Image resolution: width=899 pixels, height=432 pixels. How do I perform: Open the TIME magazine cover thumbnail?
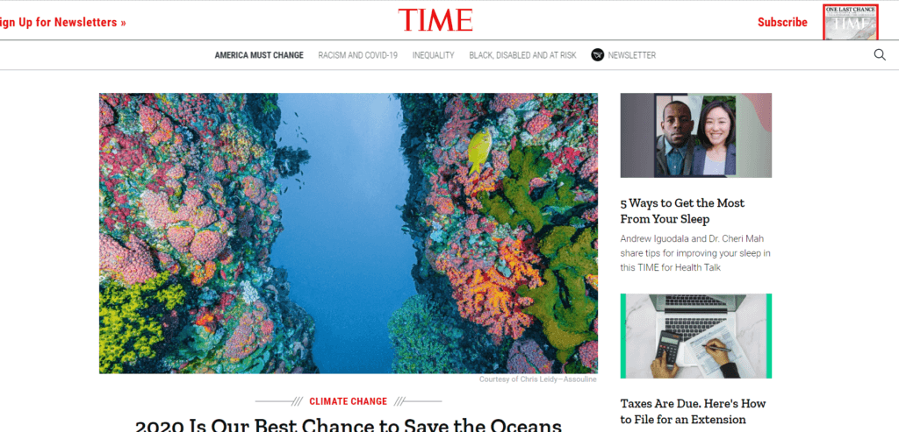850,22
